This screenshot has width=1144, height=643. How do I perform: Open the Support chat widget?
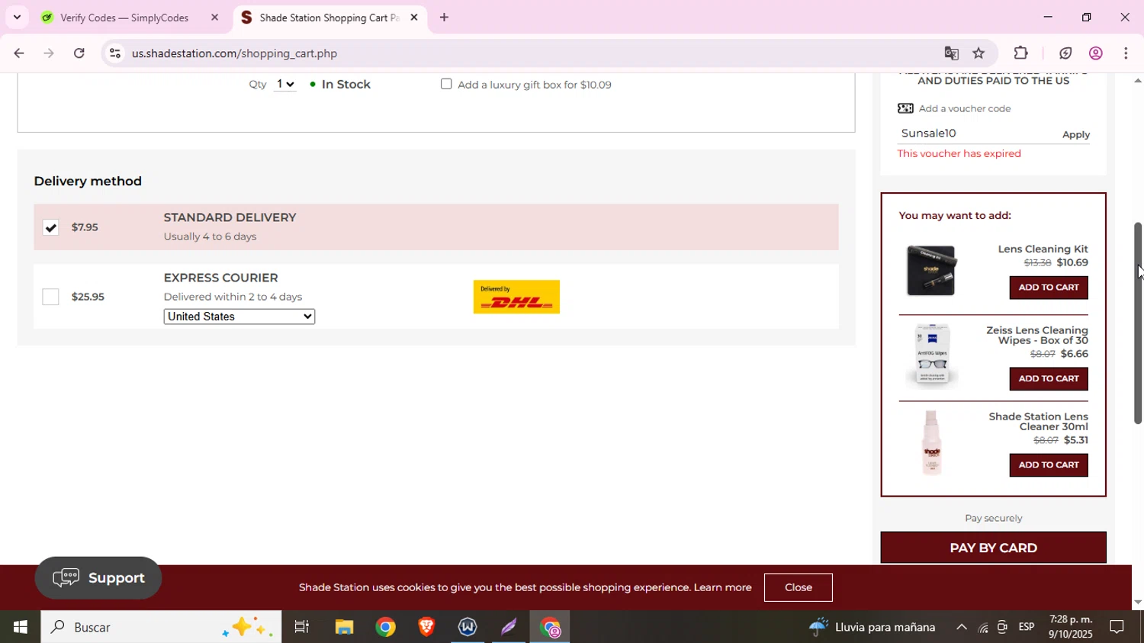click(x=98, y=578)
